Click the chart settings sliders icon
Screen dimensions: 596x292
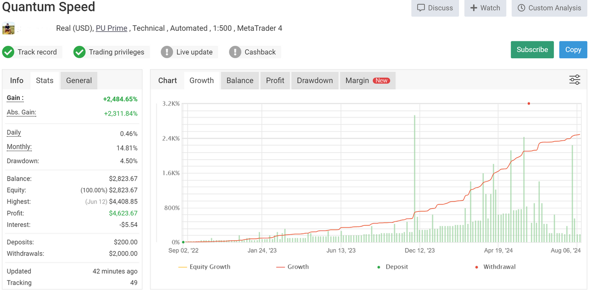574,80
